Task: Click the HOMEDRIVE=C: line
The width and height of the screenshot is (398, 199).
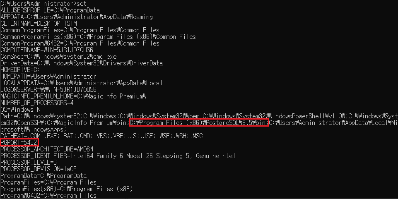Action: [20, 70]
